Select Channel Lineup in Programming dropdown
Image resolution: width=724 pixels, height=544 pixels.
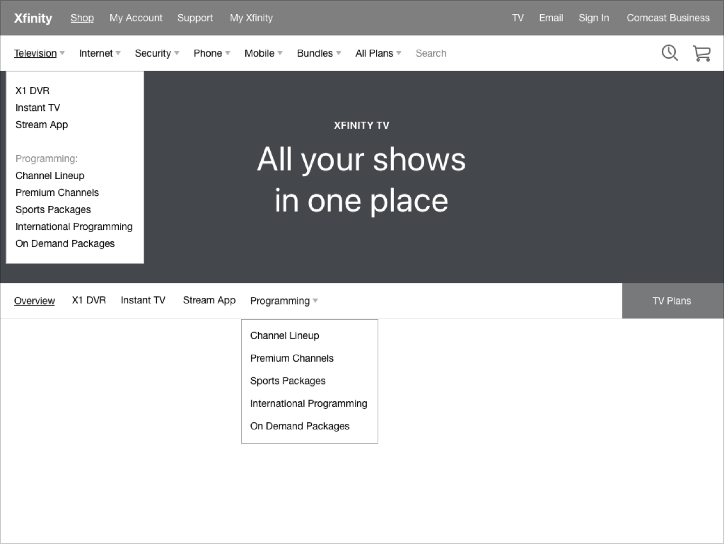[284, 335]
